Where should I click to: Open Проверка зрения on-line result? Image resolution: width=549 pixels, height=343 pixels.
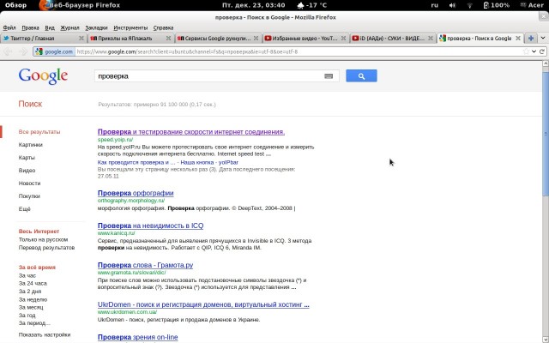(x=137, y=337)
